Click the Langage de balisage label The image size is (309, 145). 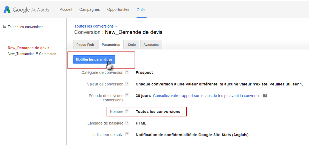(105, 123)
